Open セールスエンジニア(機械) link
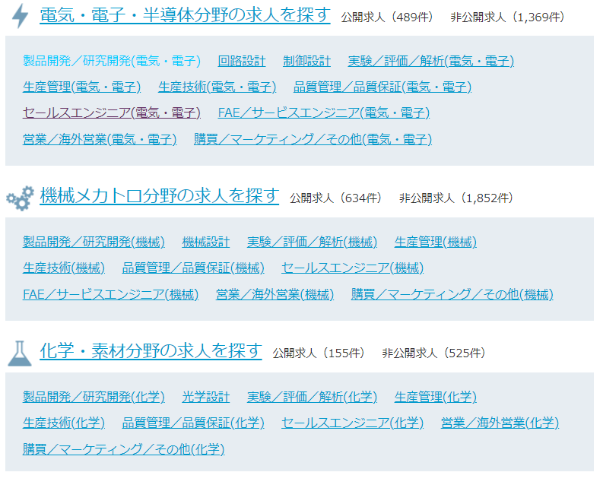The height and width of the screenshot is (488, 603). [x=352, y=268]
